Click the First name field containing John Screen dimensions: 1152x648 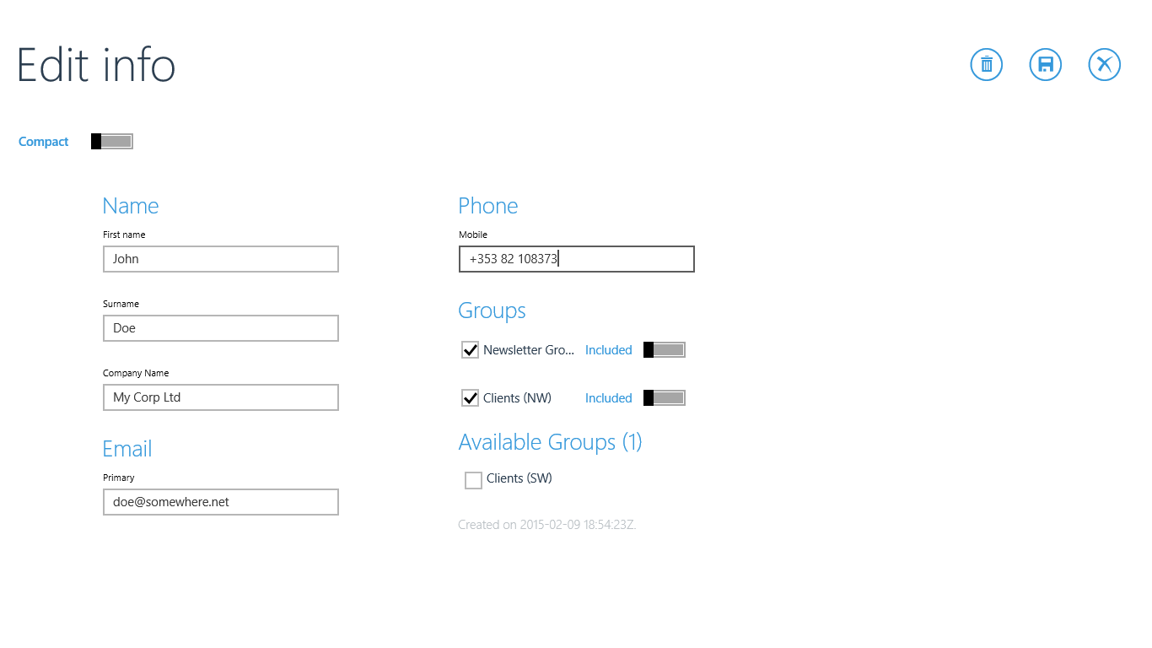click(221, 259)
